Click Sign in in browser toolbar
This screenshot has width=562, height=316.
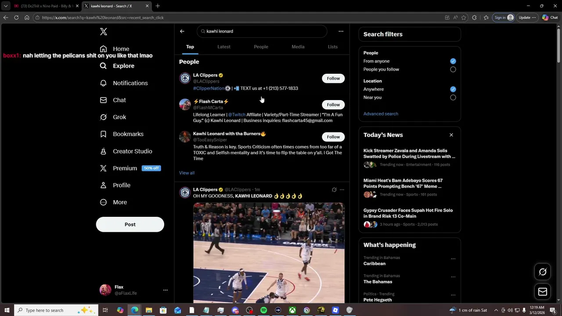pyautogui.click(x=503, y=18)
